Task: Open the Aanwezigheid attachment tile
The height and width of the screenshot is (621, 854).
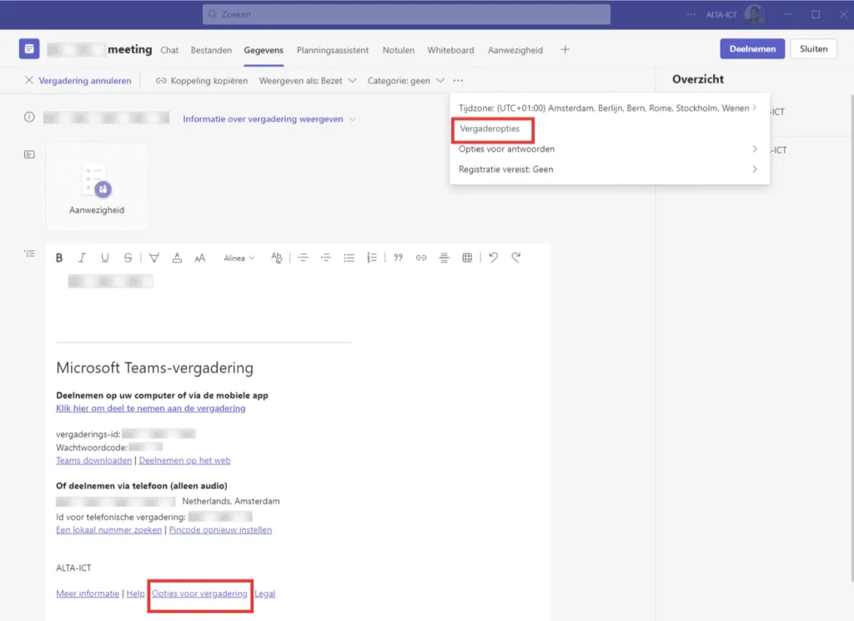Action: tap(97, 188)
